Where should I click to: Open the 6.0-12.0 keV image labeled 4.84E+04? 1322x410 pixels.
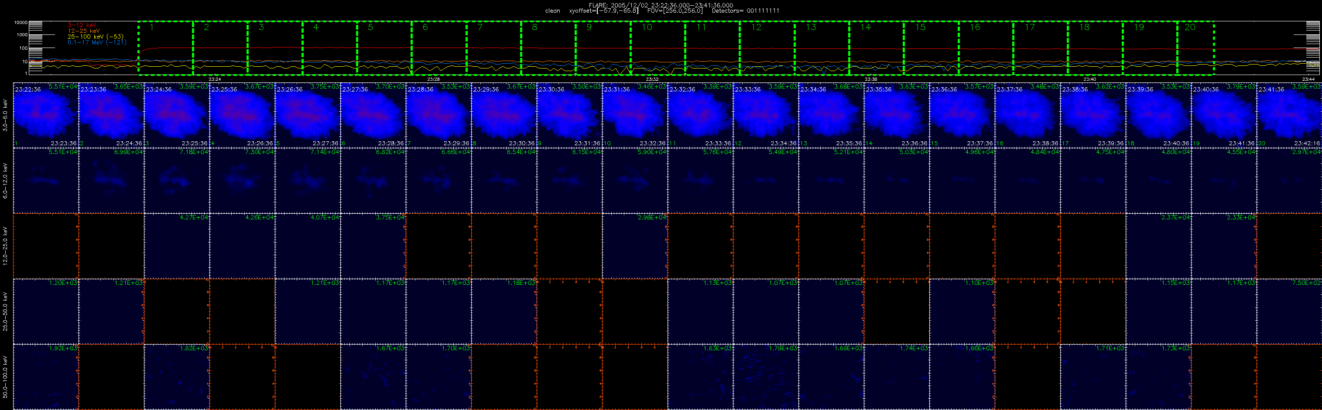click(x=1027, y=180)
